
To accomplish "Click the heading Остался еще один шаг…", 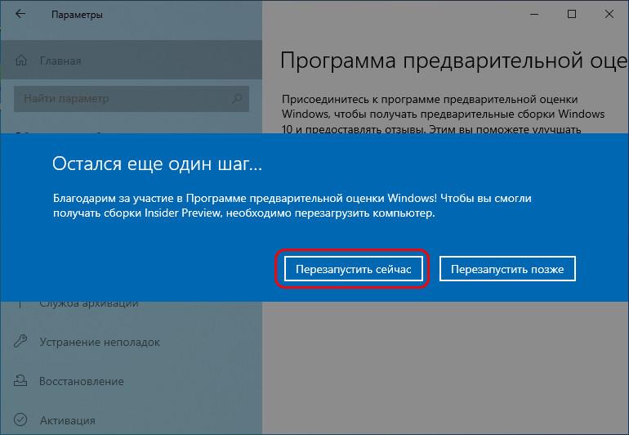I will click(157, 164).
